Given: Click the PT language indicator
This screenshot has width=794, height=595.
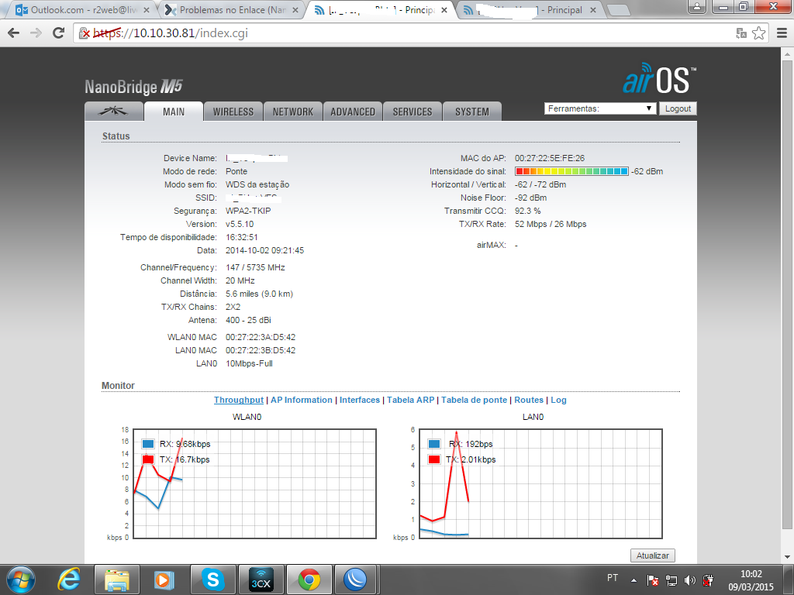Looking at the screenshot, I should [x=613, y=578].
